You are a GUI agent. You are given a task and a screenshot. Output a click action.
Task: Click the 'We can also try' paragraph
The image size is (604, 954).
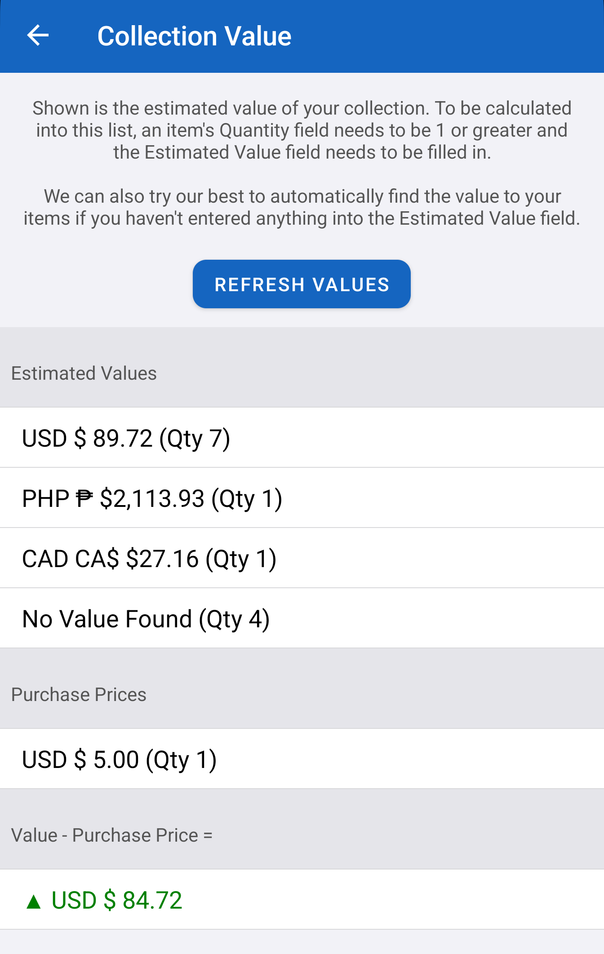coord(302,207)
